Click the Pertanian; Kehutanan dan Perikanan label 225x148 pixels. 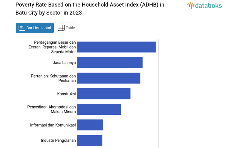[53, 78]
